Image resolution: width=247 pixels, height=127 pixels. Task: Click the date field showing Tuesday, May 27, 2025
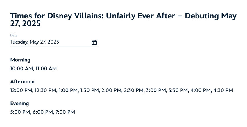[35, 42]
